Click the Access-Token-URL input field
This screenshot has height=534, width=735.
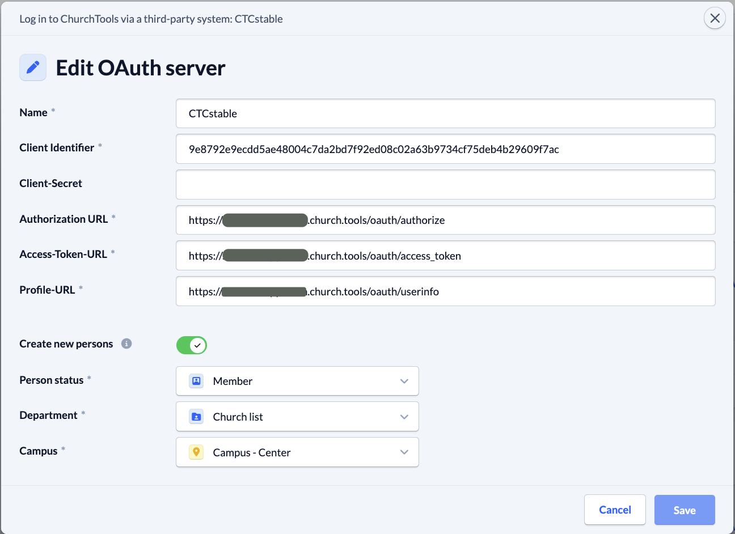[445, 256]
